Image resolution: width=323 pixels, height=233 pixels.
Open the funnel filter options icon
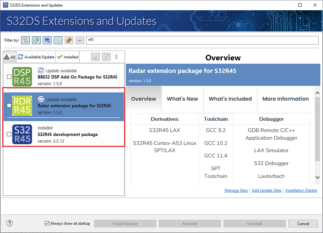(x=106, y=56)
